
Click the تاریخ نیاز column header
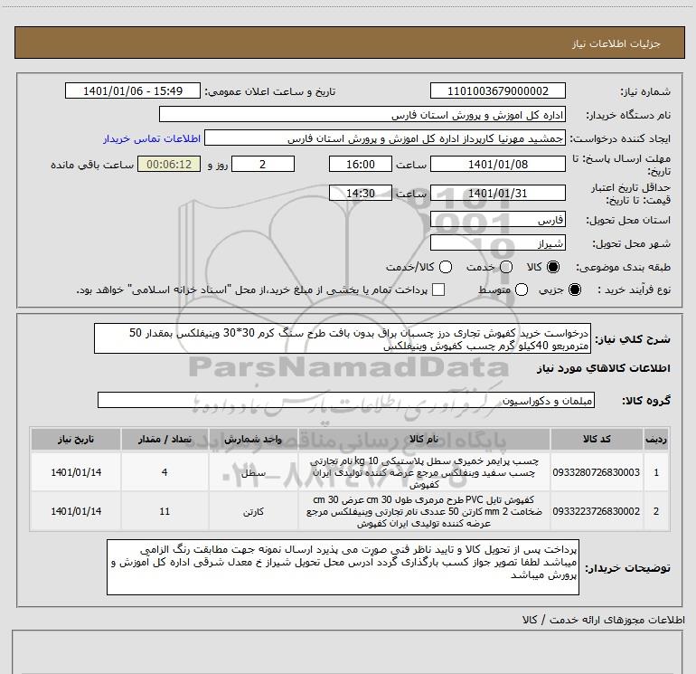76,440
